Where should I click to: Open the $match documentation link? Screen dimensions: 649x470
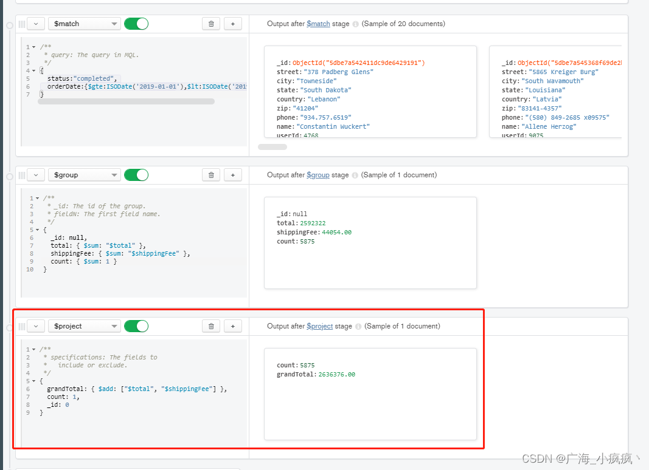pyautogui.click(x=318, y=24)
